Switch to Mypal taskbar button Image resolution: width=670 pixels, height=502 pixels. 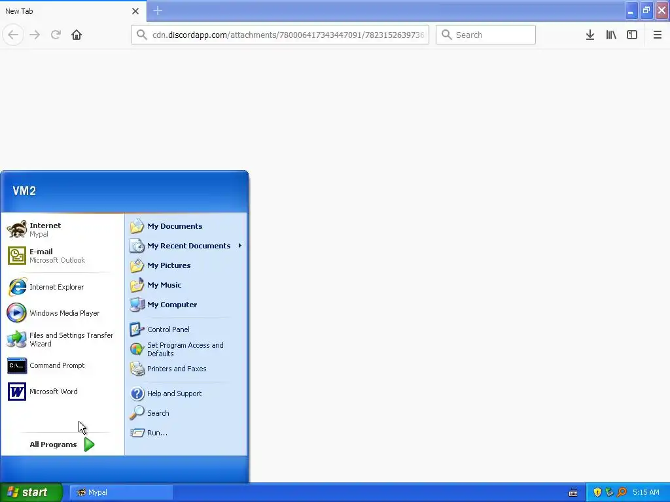point(121,492)
